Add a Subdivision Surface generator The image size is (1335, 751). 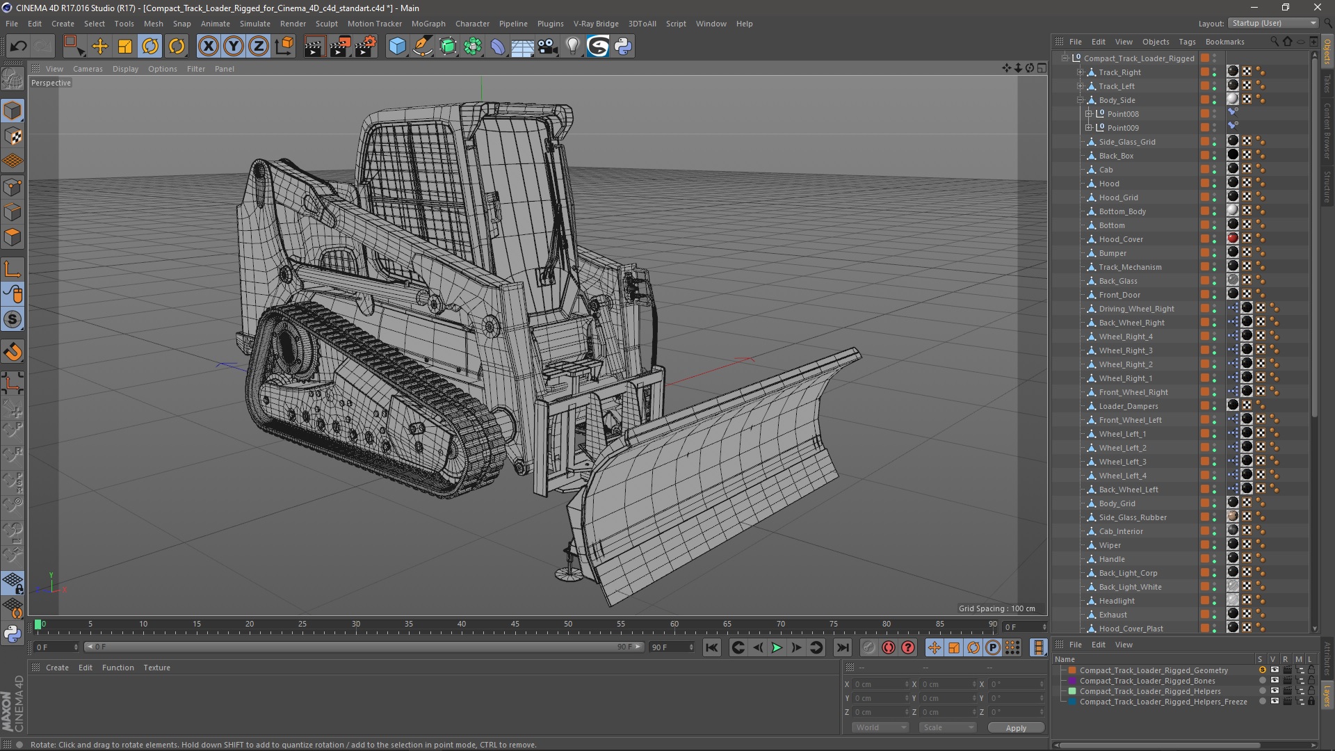click(x=448, y=47)
